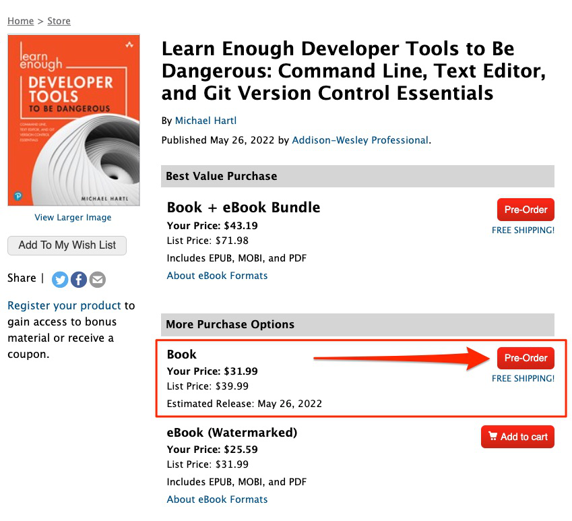Image resolution: width=572 pixels, height=521 pixels.
Task: Open author Michael Hartl's page
Action: [205, 120]
